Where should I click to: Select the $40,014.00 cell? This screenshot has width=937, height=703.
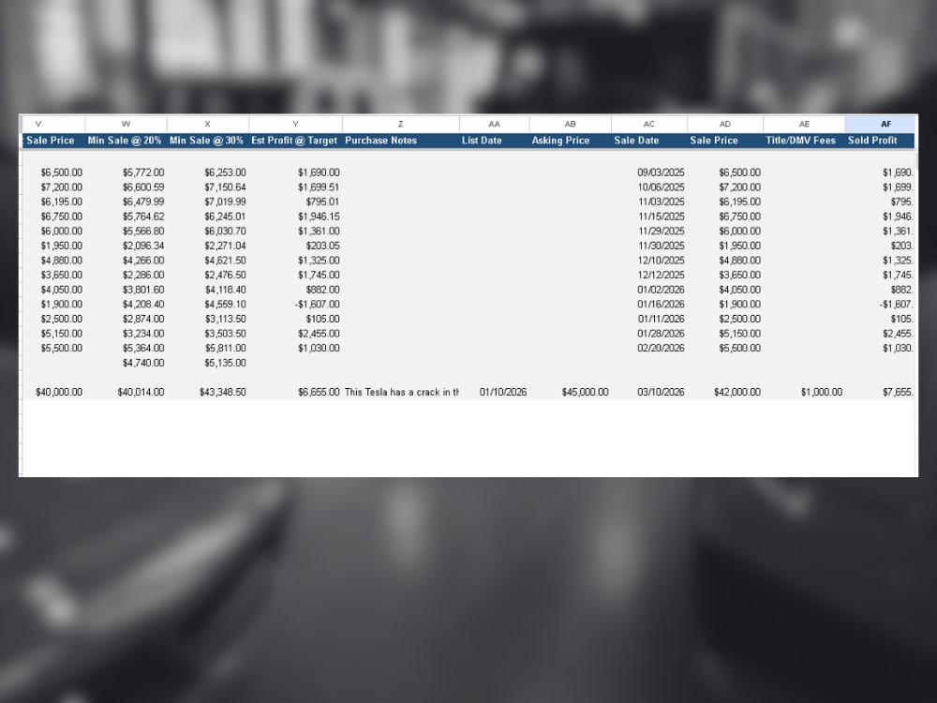click(x=126, y=392)
